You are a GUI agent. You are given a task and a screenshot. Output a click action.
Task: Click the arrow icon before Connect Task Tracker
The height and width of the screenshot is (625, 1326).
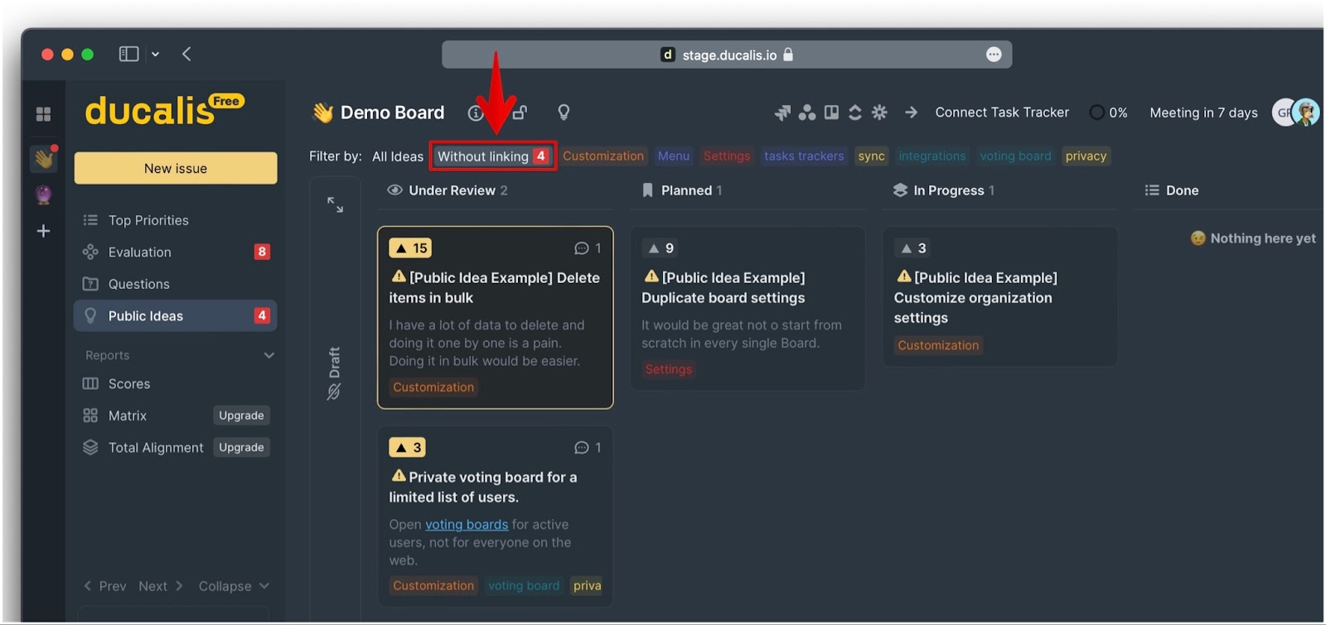pos(911,113)
